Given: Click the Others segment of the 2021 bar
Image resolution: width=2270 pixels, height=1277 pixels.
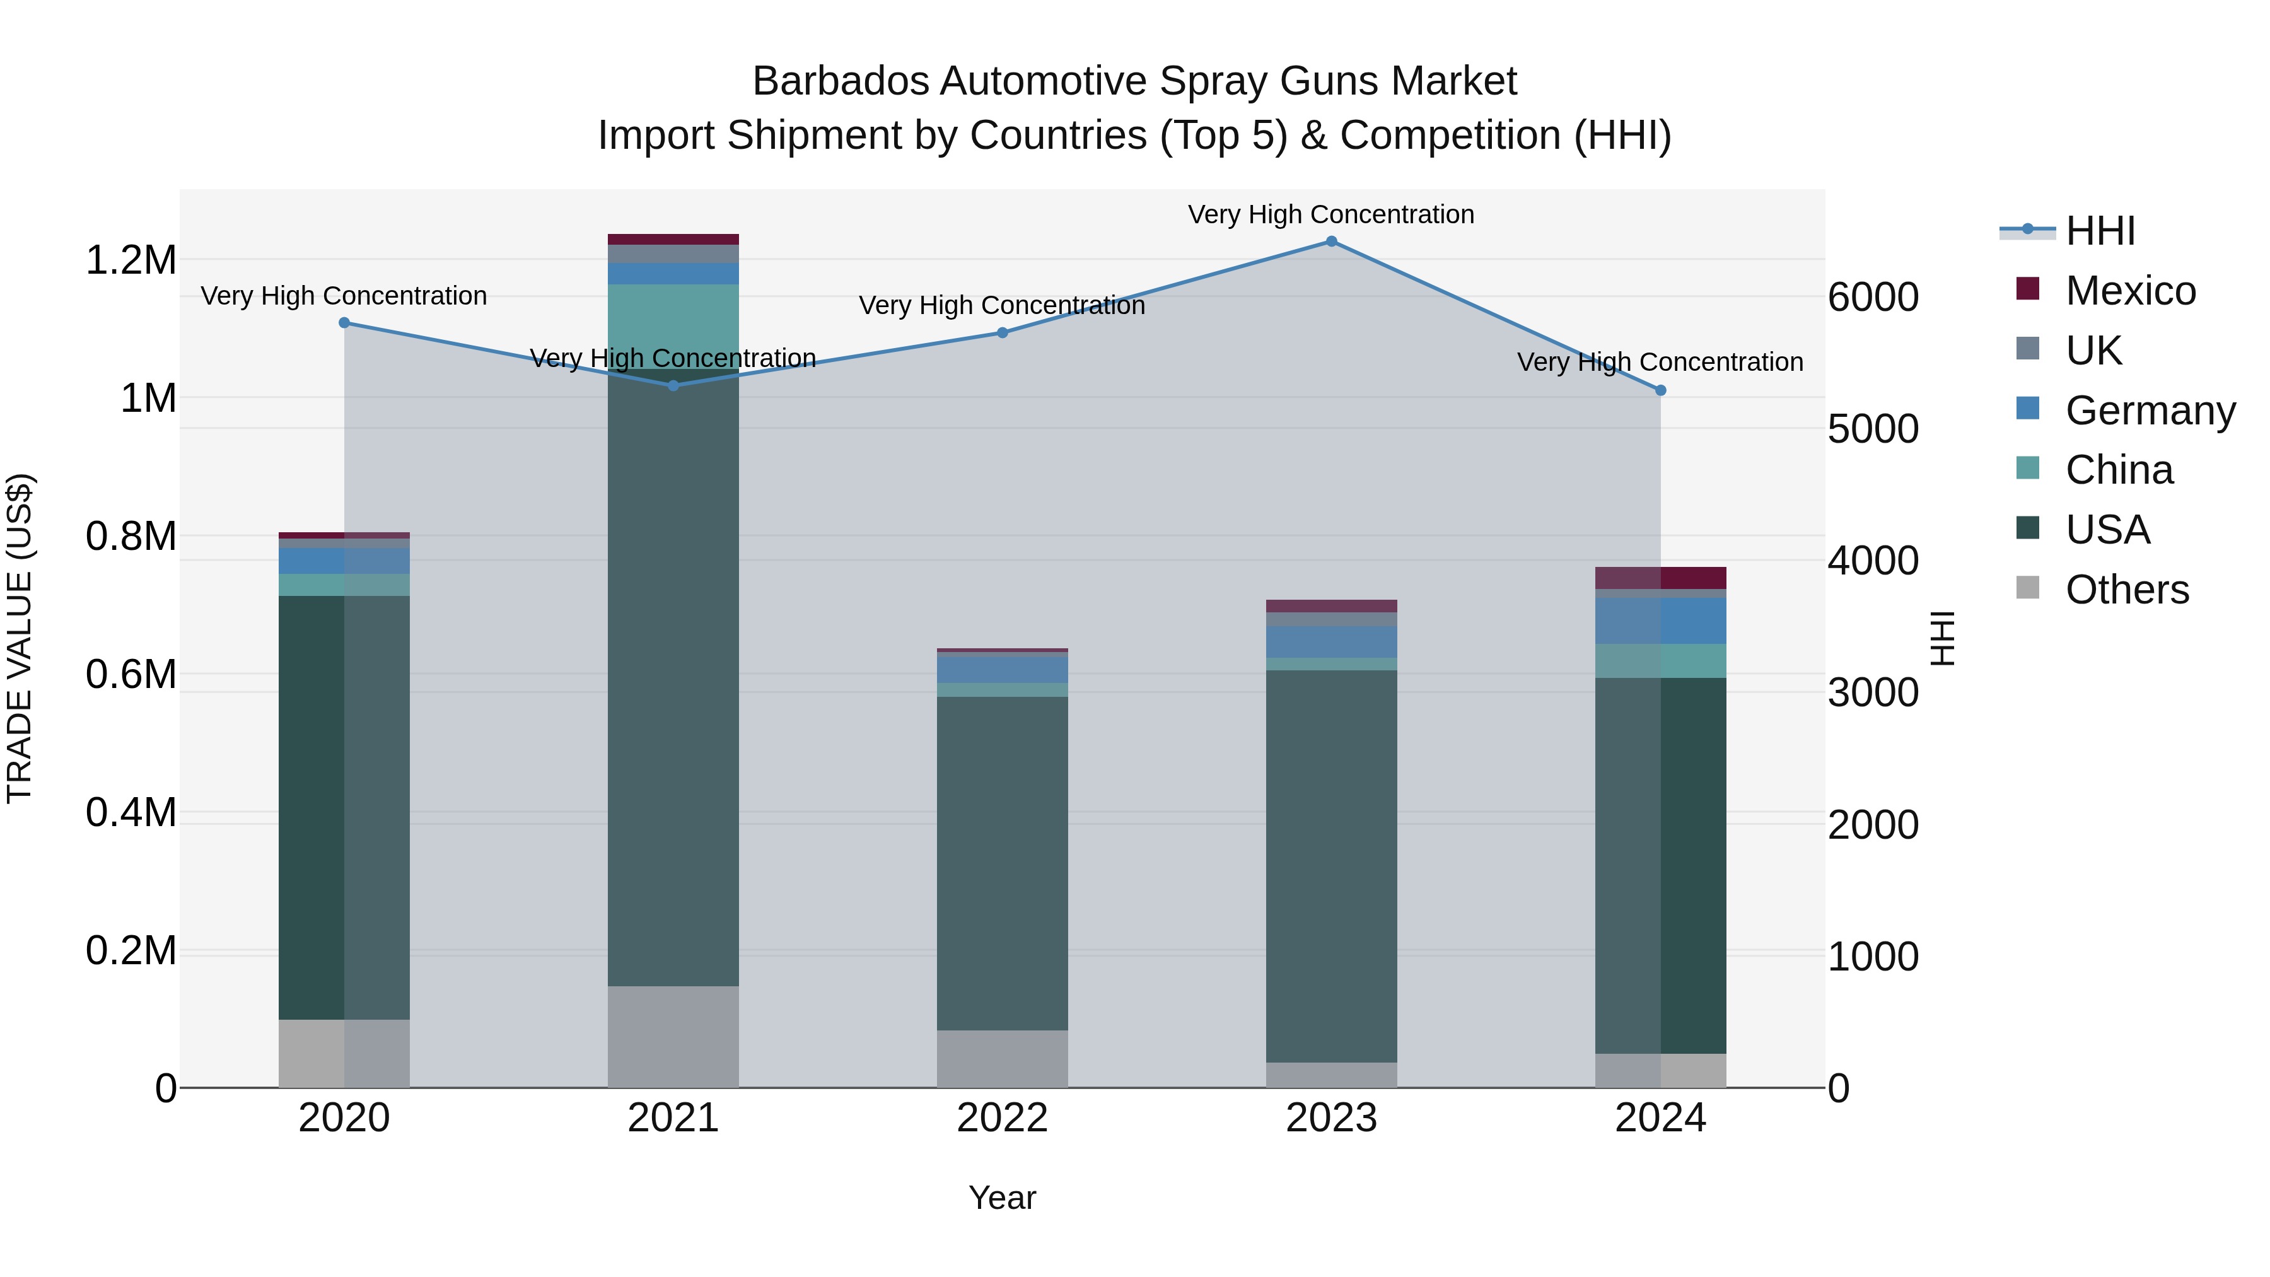Looking at the screenshot, I should [x=673, y=1037].
